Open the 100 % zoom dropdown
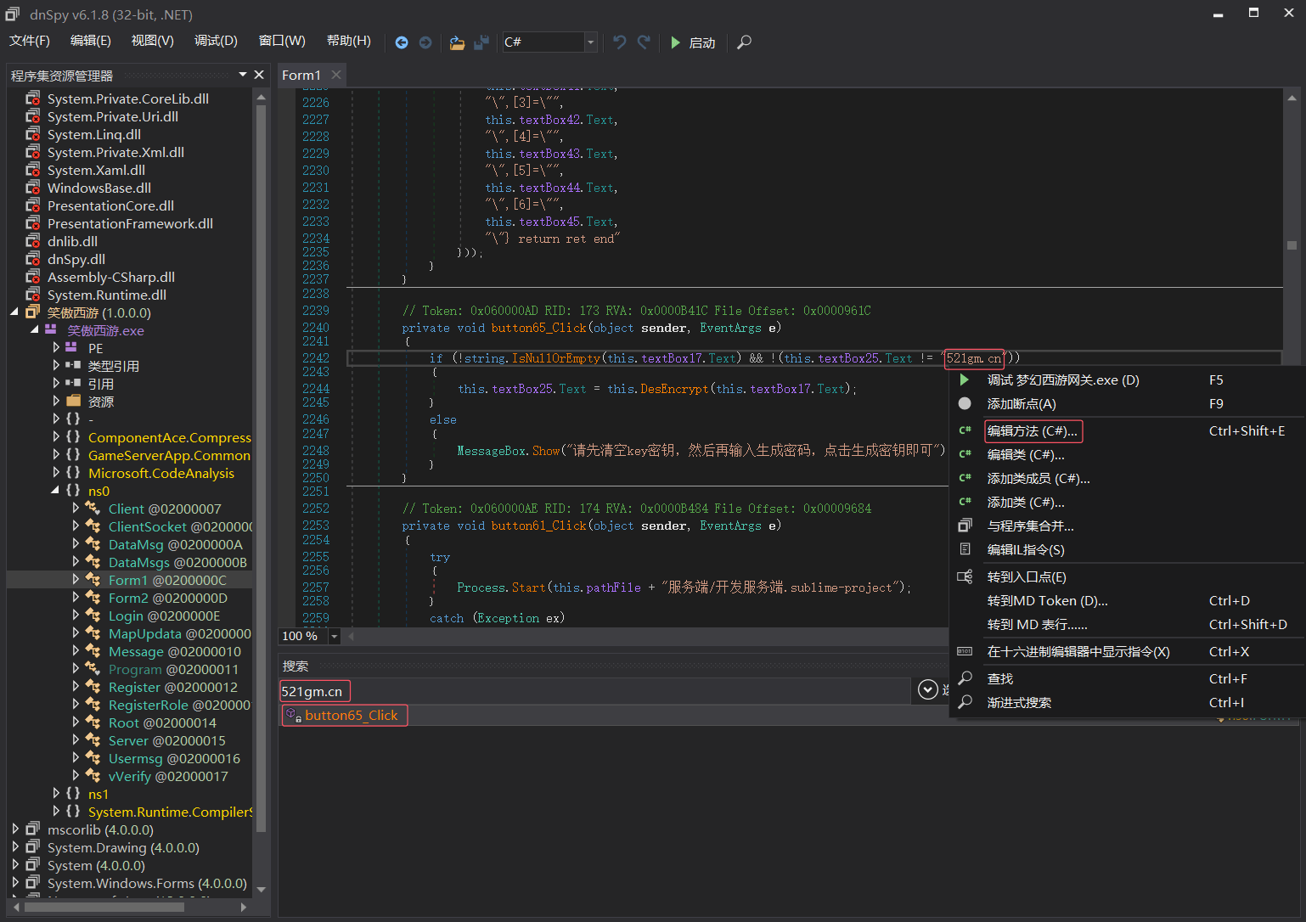 334,636
